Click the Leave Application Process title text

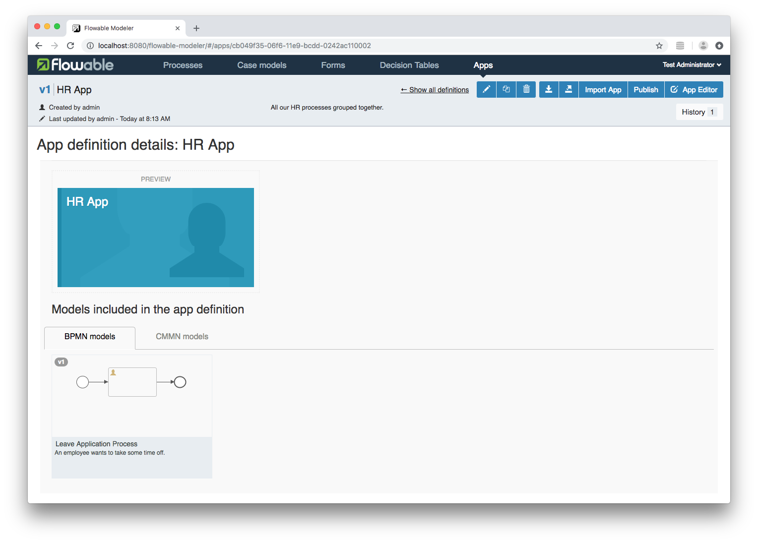coord(96,444)
